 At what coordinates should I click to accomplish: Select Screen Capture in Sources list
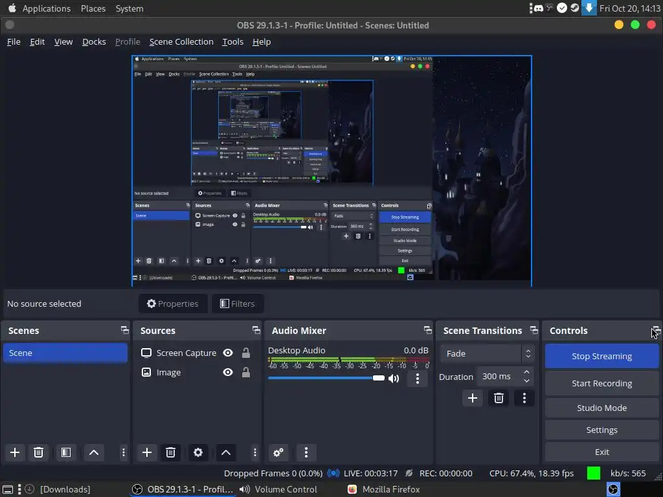[186, 353]
